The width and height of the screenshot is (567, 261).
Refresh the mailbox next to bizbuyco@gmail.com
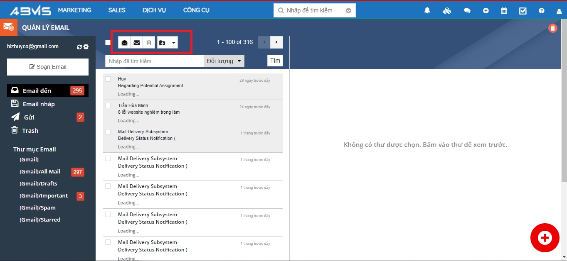[x=79, y=47]
